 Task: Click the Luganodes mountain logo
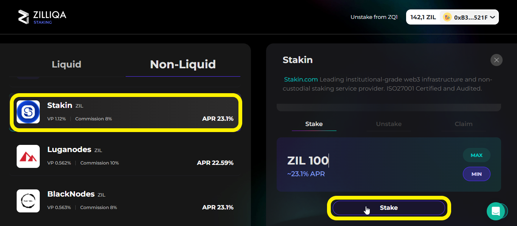(28, 156)
